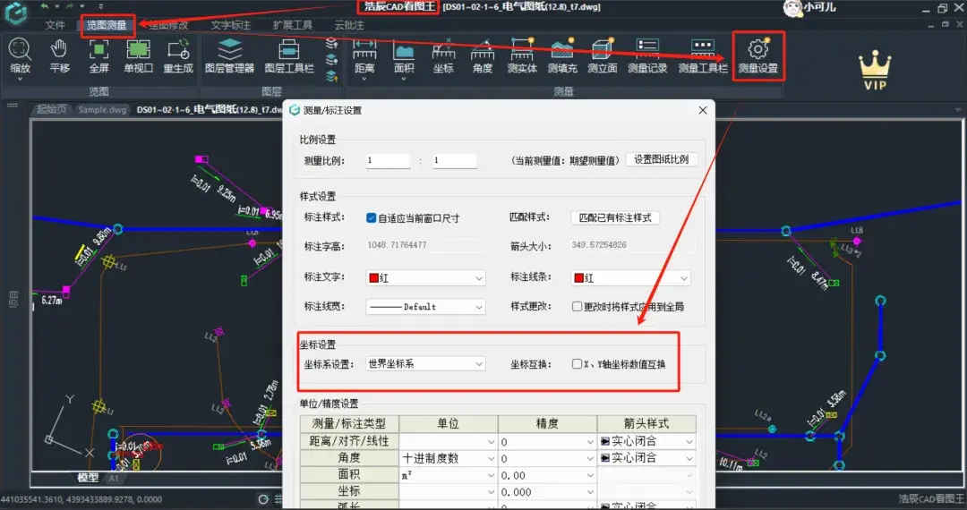
Task: Open the Sample.dwg document tab
Action: [102, 110]
